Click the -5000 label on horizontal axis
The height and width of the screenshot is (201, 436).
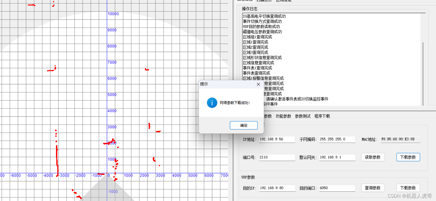coord(32,175)
